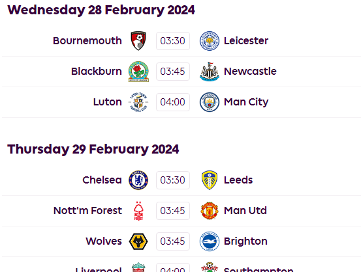Open the Blackburn rose badge

point(138,72)
